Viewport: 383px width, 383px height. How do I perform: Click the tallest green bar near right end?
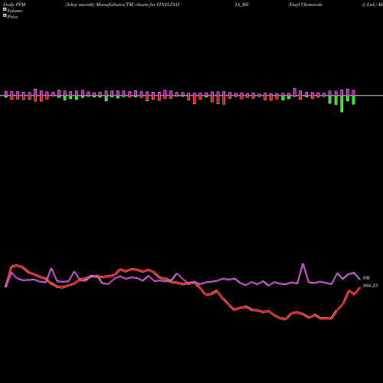point(342,104)
